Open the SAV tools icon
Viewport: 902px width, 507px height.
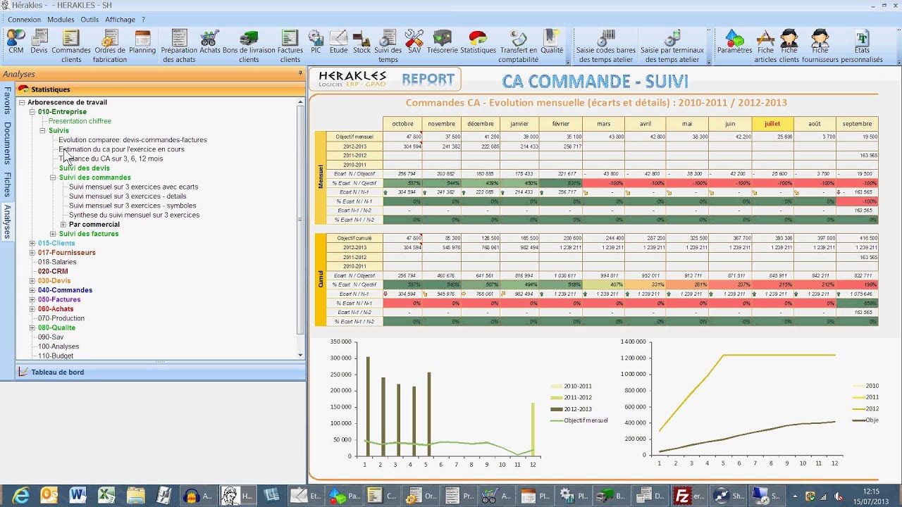tap(414, 42)
